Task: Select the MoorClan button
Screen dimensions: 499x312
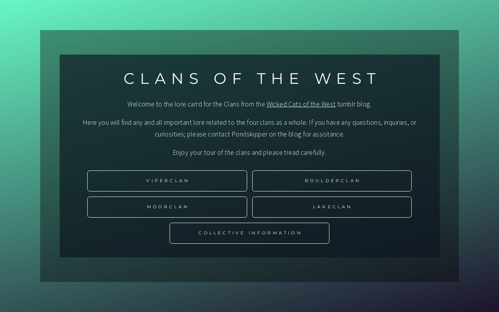Action: click(x=167, y=207)
